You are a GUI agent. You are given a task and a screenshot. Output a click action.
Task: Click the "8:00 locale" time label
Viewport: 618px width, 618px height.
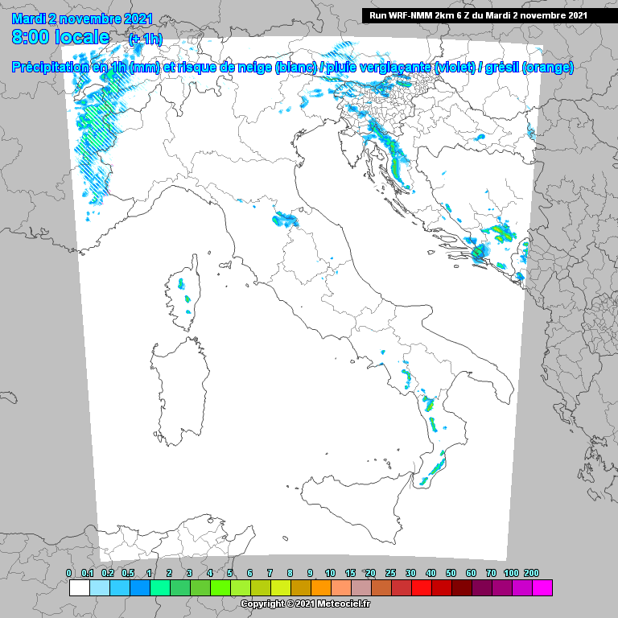pyautogui.click(x=61, y=37)
